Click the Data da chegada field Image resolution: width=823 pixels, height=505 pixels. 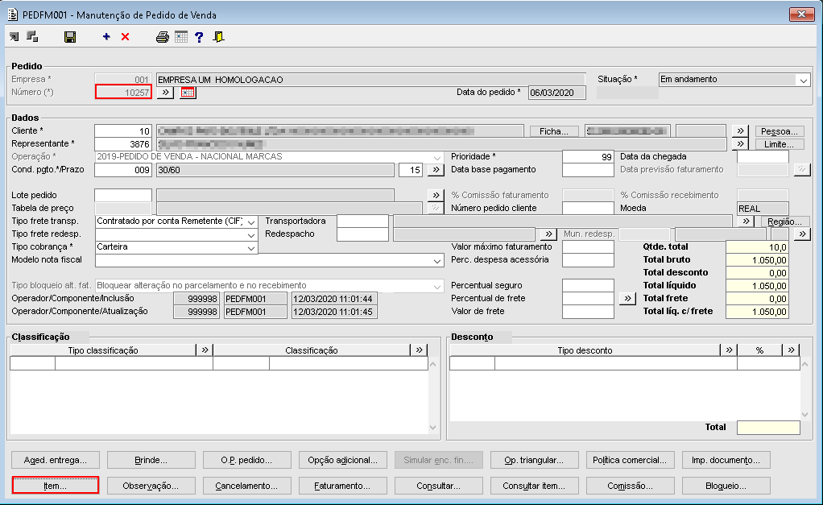763,156
